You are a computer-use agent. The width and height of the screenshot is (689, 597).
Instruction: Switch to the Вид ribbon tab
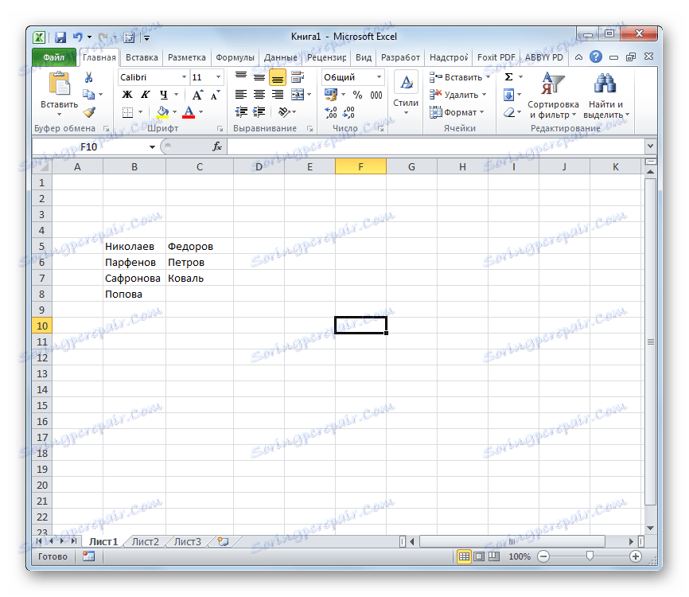tap(364, 57)
